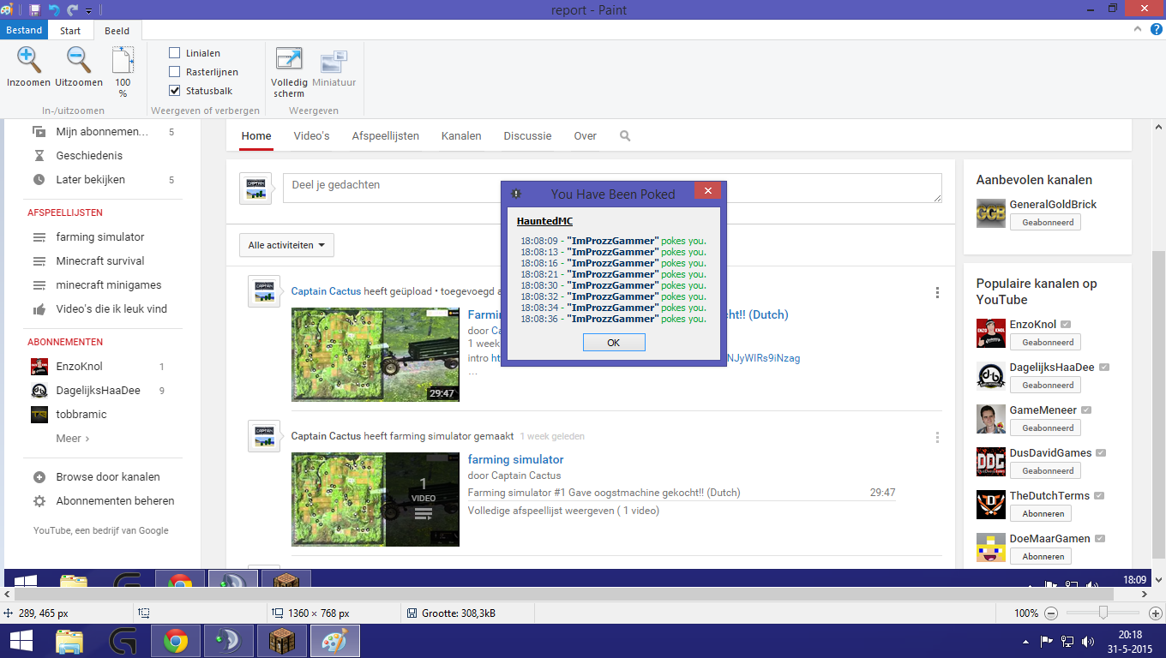Open the Logitech G app on the taskbar
The image size is (1166, 658).
tap(122, 641)
